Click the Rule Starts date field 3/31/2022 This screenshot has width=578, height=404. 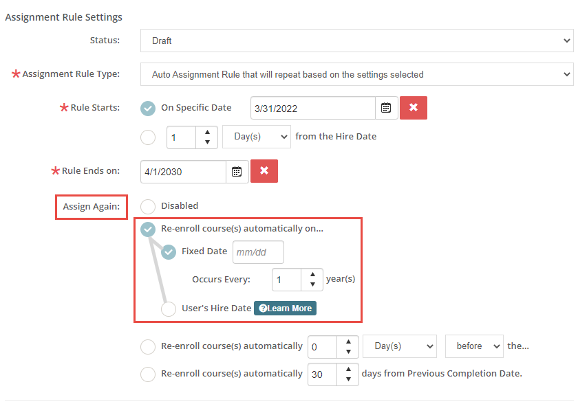(313, 108)
